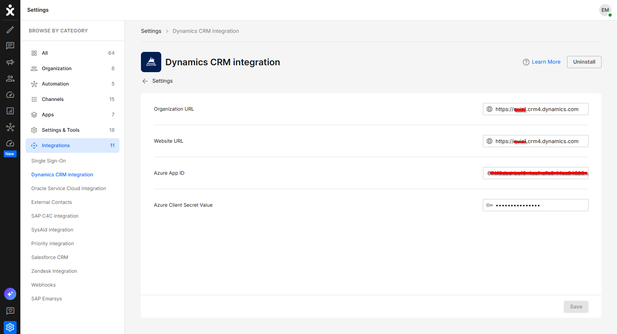Click the Learn More link
Image resolution: width=617 pixels, height=334 pixels.
546,62
